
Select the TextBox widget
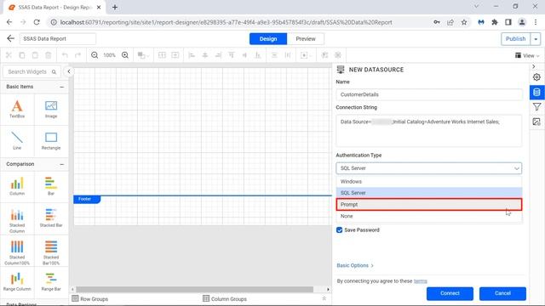point(17,109)
